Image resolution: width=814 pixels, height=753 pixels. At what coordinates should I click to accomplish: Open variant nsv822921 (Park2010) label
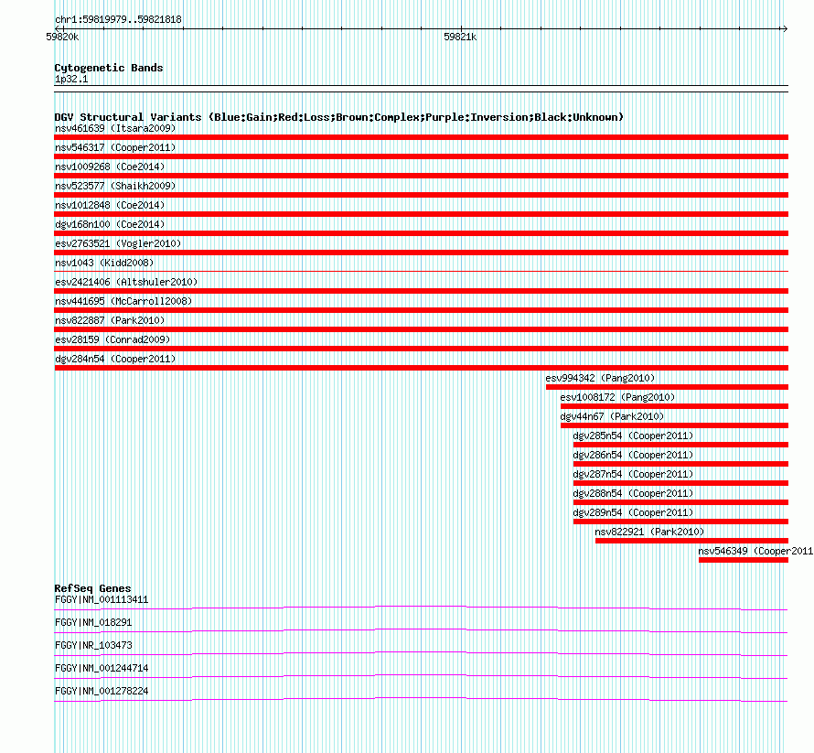649,532
